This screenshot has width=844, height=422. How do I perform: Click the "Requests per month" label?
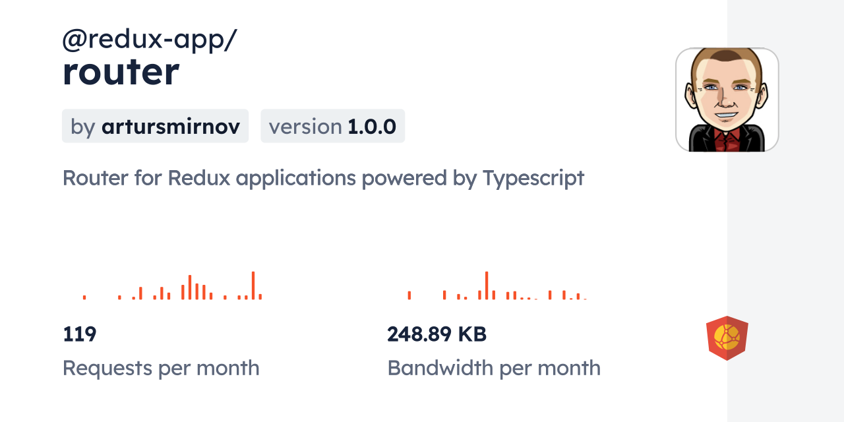pos(161,367)
